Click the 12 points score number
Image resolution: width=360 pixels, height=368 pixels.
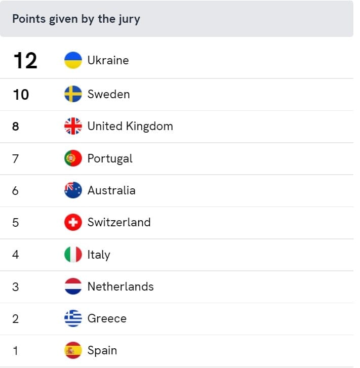pos(25,61)
